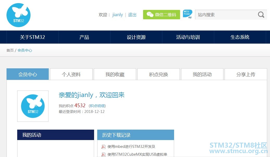This screenshot has width=270, height=157.
Task: Open 生态系统 navigation menu
Action: [x=240, y=37]
